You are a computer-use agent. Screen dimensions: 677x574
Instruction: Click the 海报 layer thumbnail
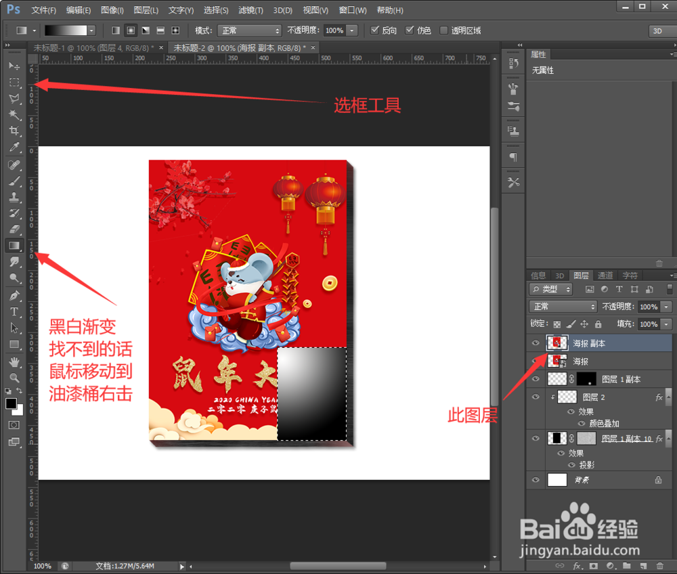[x=556, y=361]
